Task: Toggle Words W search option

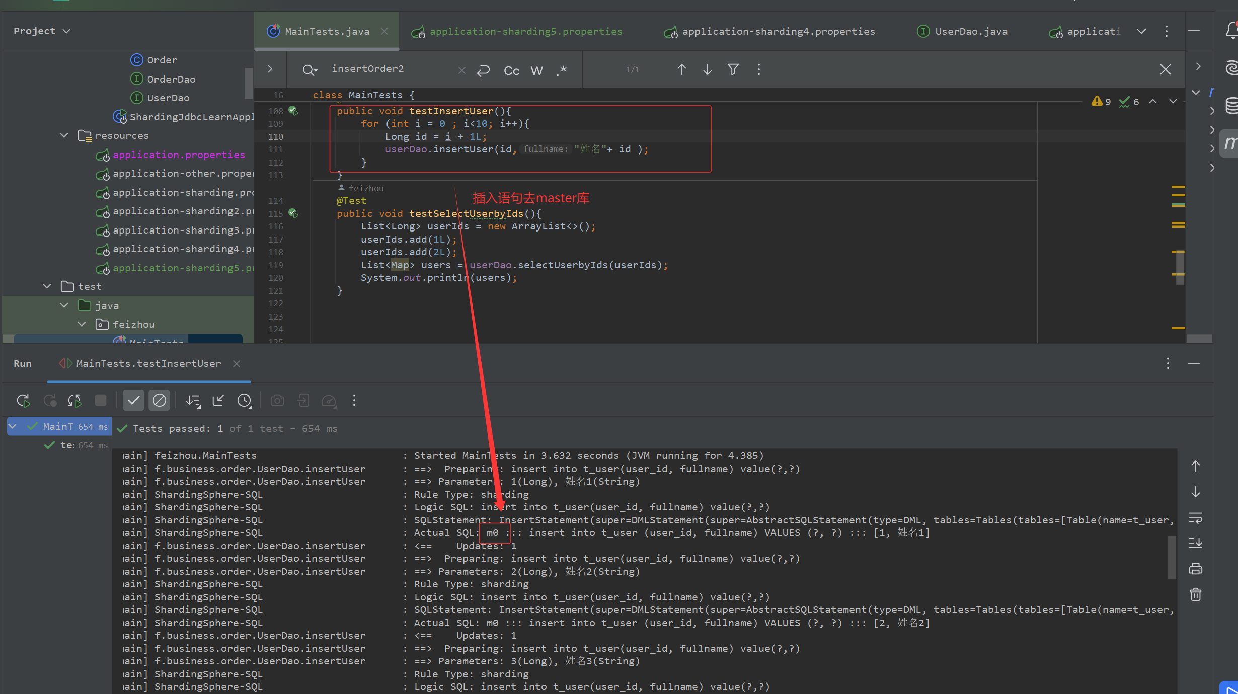Action: point(536,70)
